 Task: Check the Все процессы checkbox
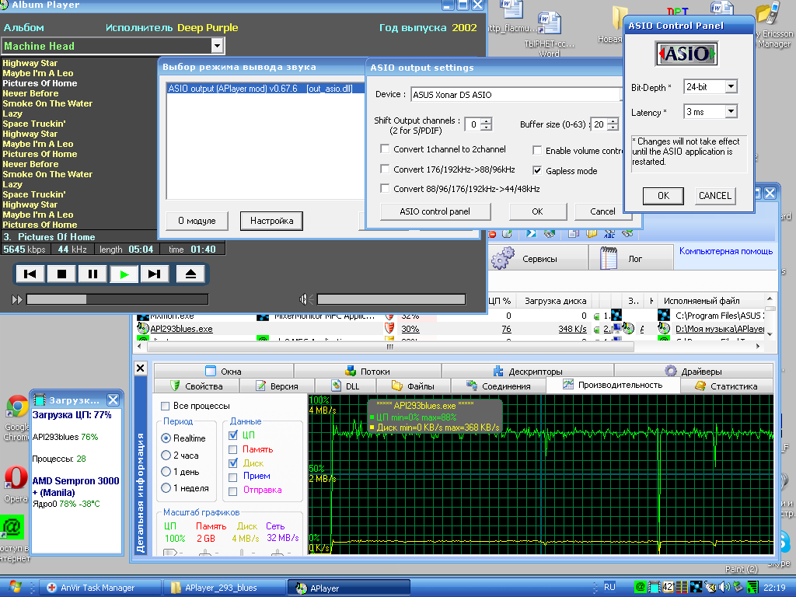[x=165, y=406]
